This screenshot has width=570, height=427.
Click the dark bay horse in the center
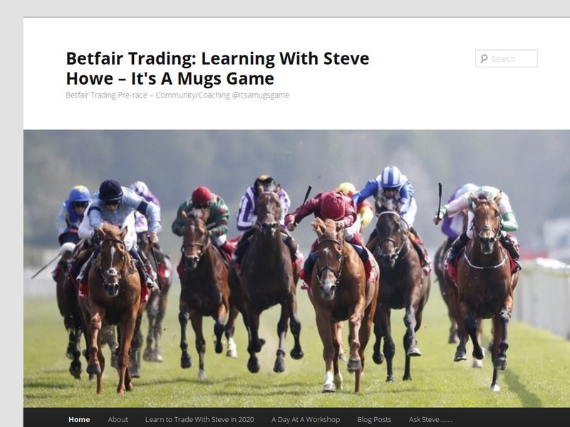pos(267,280)
